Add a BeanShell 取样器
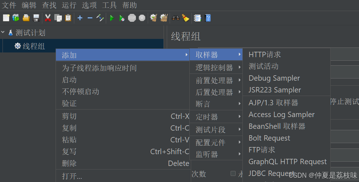The width and height of the screenshot is (359, 182). pyautogui.click(x=287, y=126)
